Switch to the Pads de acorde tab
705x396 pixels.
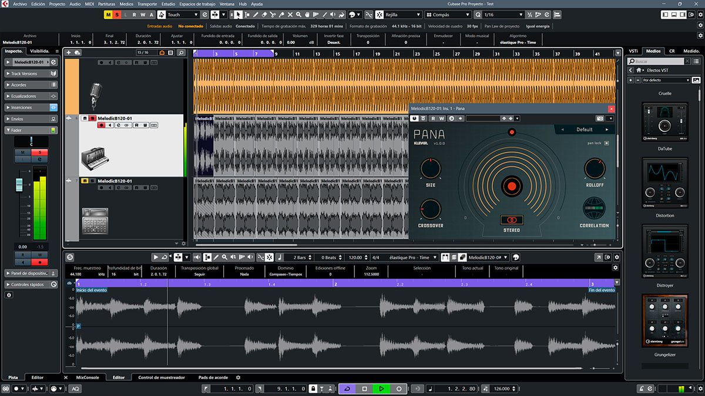pyautogui.click(x=213, y=378)
